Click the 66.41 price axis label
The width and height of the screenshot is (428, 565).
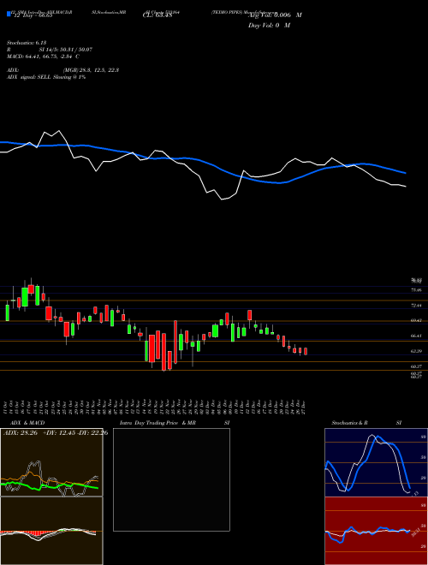416,336
